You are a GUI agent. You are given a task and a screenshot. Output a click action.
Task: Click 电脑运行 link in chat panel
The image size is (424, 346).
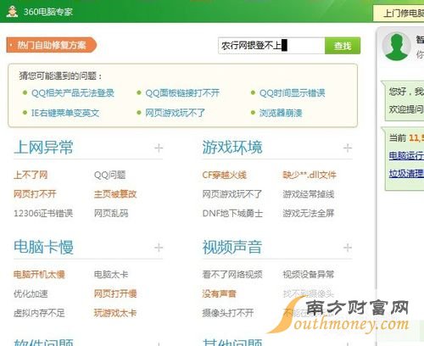point(406,155)
